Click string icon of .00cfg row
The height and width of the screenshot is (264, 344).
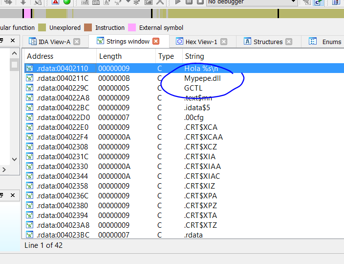[x=30, y=118]
